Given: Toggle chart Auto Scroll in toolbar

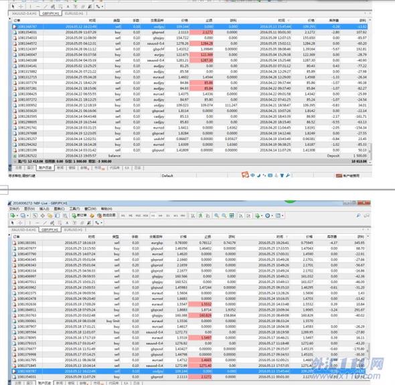Looking at the screenshot, I should point(241,216).
